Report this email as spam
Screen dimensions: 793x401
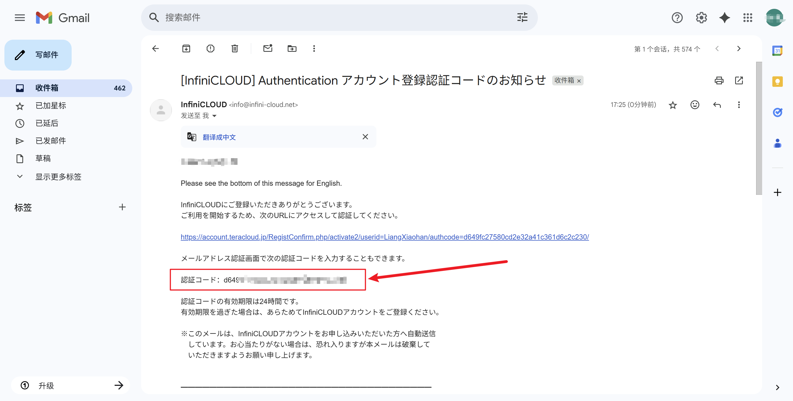point(211,48)
